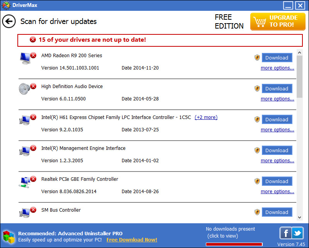
Task: Click the red progress bar at the bottom
Action: (234, 244)
